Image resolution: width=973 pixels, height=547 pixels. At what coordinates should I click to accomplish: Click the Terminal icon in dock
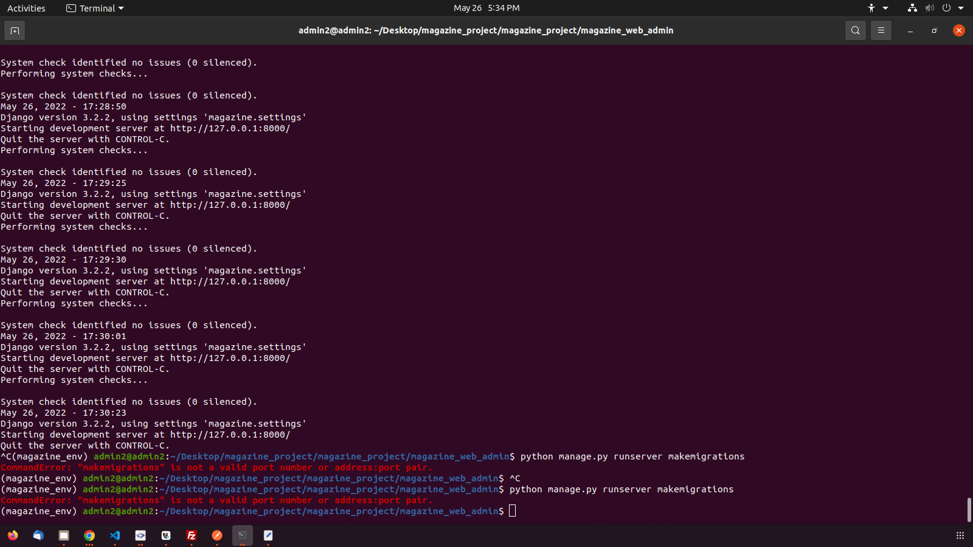(243, 535)
